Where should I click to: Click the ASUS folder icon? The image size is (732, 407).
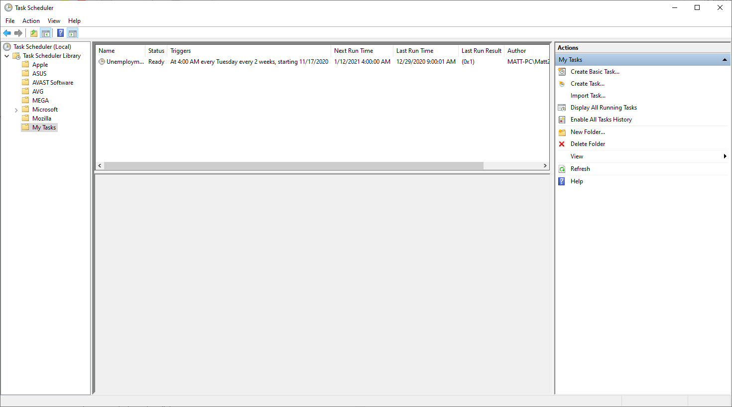[x=25, y=73]
